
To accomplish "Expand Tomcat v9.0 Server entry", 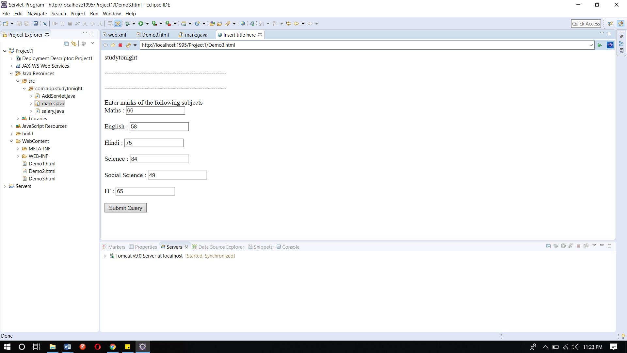I will click(x=105, y=256).
